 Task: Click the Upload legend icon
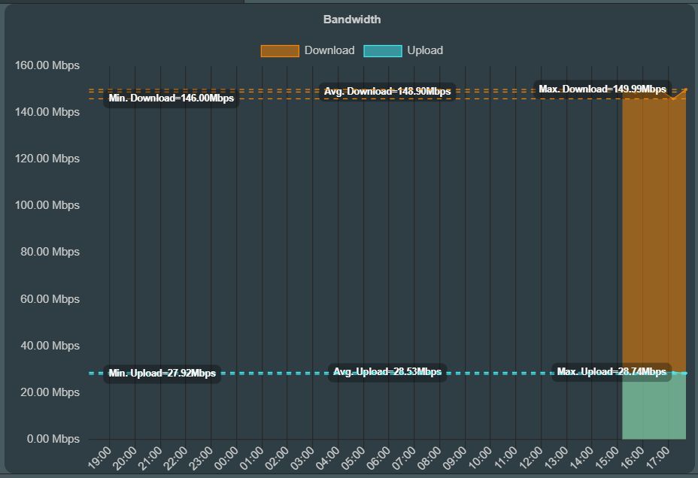click(384, 50)
